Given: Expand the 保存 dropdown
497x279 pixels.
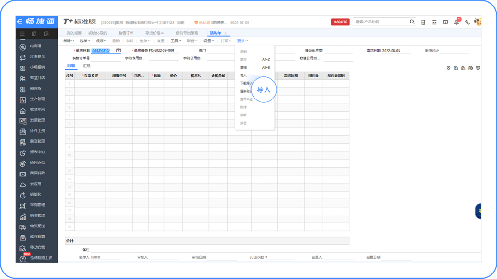Looking at the screenshot, I should click(x=101, y=41).
